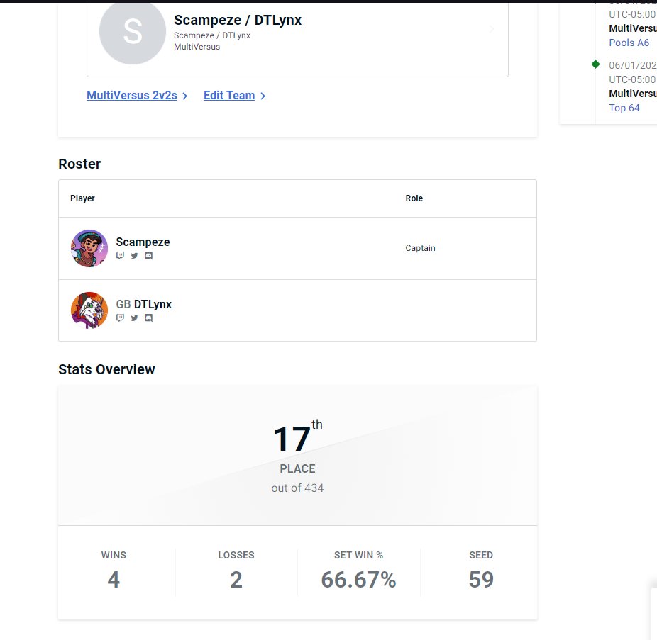657x640 pixels.
Task: Open DTLynx's Twitter profile
Action: (134, 318)
